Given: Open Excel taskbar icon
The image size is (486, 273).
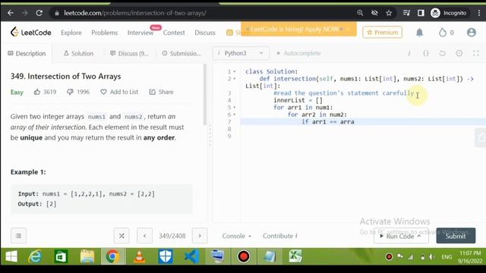Looking at the screenshot, I should click(295, 256).
